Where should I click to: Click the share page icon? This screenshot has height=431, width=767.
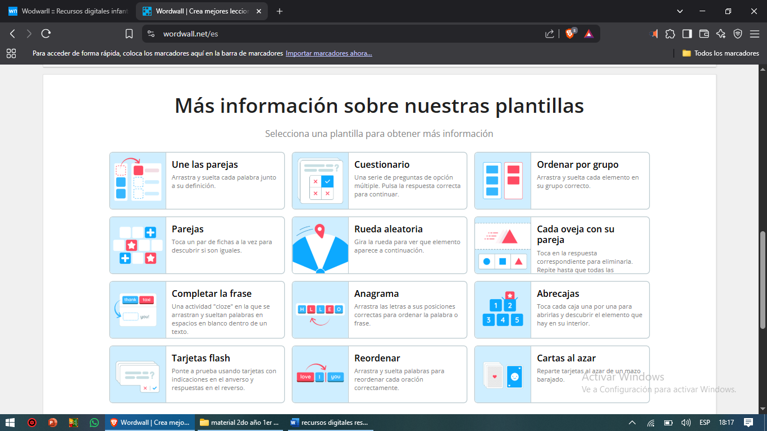coord(549,33)
